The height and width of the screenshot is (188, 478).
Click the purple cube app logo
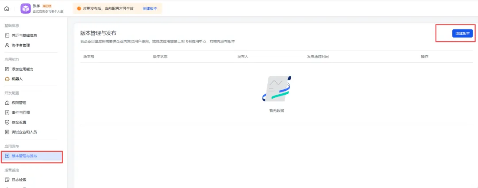[26, 8]
